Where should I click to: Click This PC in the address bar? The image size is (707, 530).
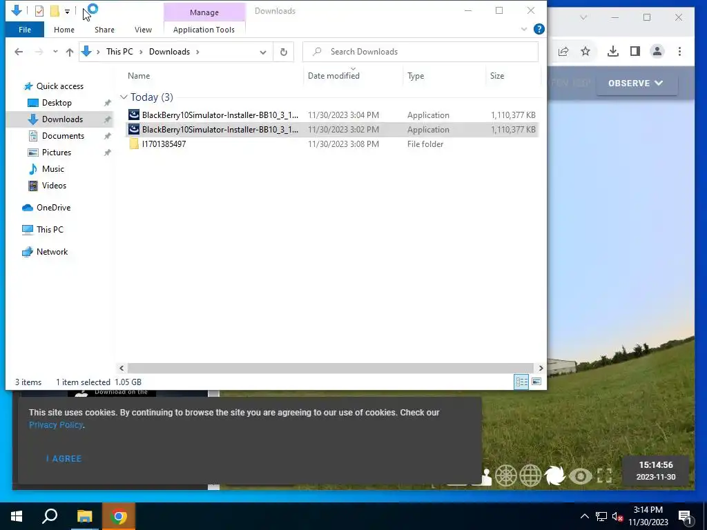119,52
